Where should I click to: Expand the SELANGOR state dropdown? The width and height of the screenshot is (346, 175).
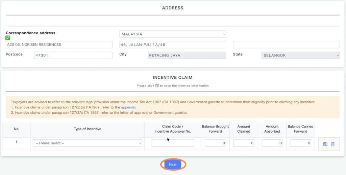300,56
